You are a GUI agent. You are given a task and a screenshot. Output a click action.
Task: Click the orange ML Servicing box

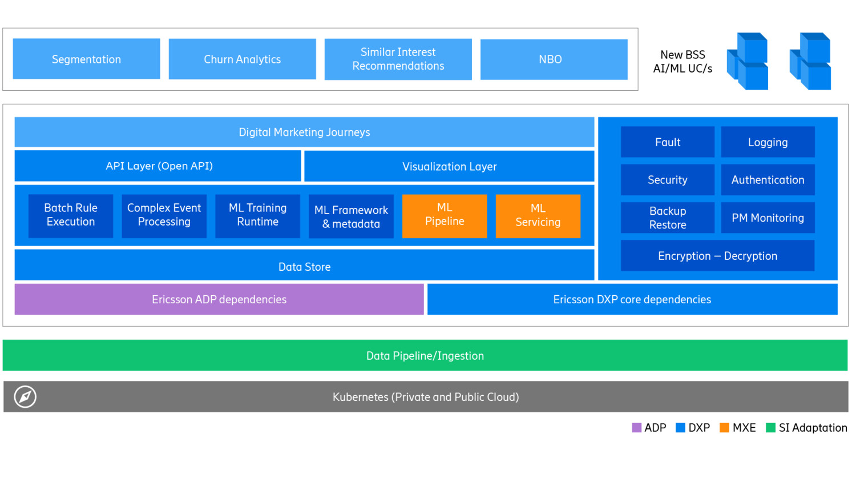538,216
